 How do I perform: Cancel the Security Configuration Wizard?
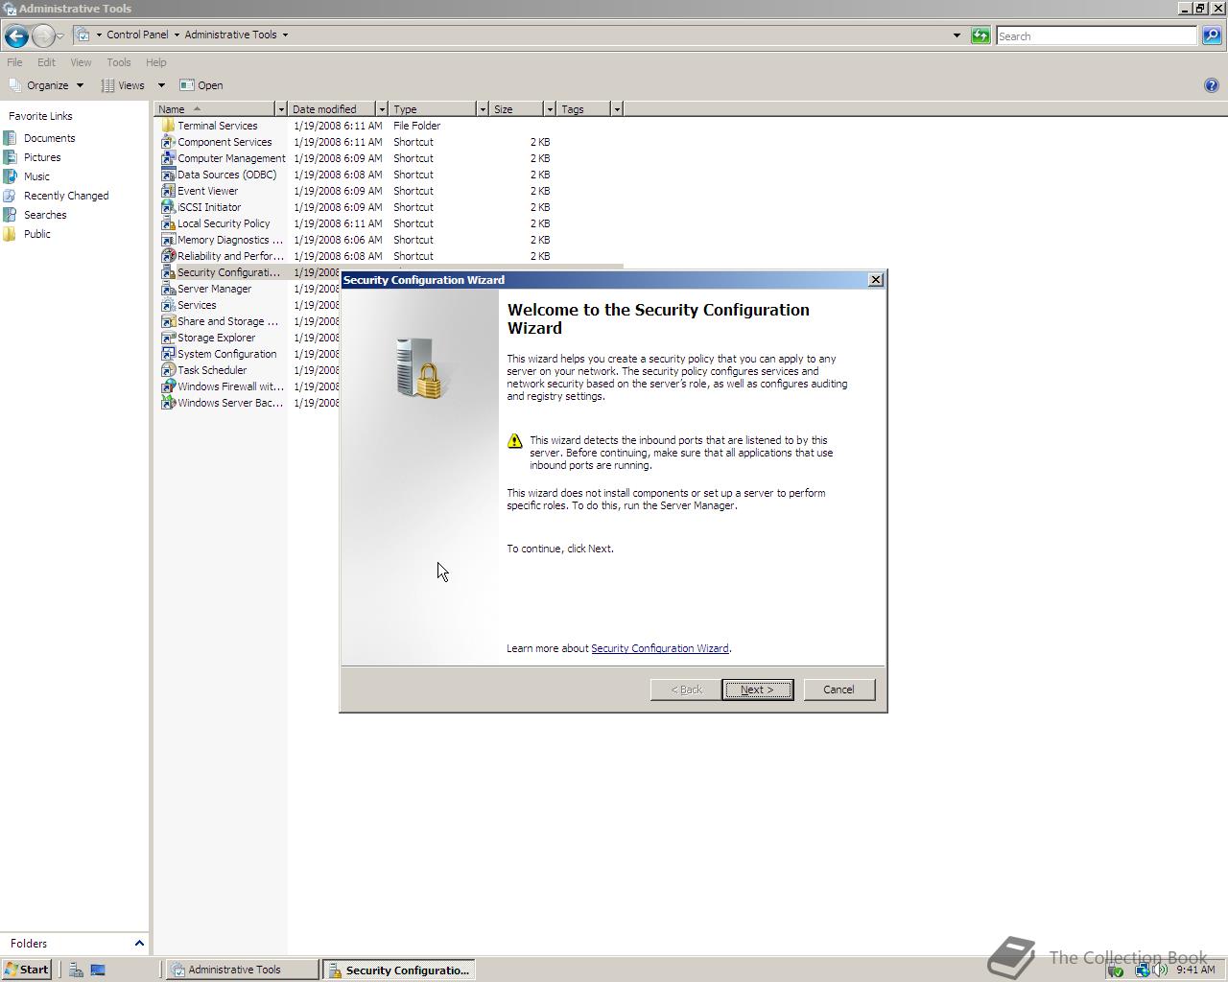click(838, 690)
